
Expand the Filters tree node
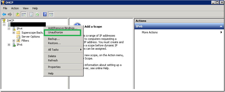point(14,41)
